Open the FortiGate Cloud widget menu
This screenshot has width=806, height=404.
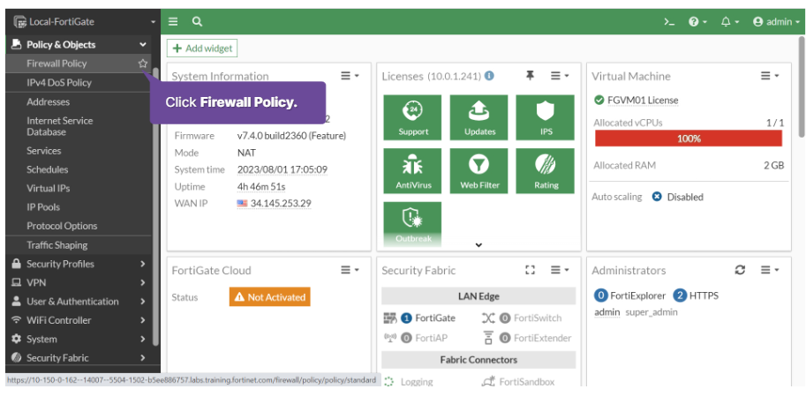click(x=350, y=270)
